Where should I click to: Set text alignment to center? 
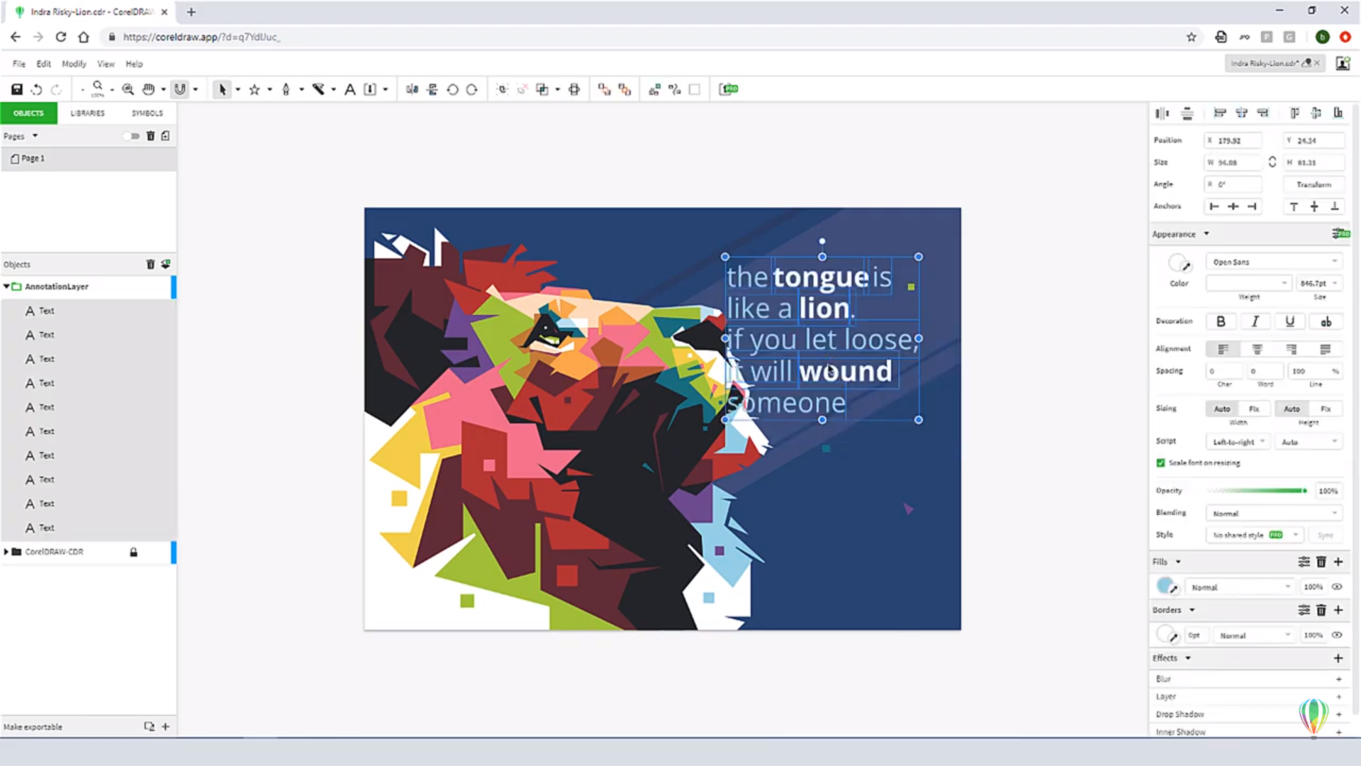(1257, 348)
